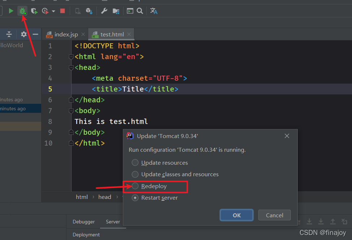Close the test.html tab
This screenshot has height=240, width=352.
pyautogui.click(x=129, y=34)
